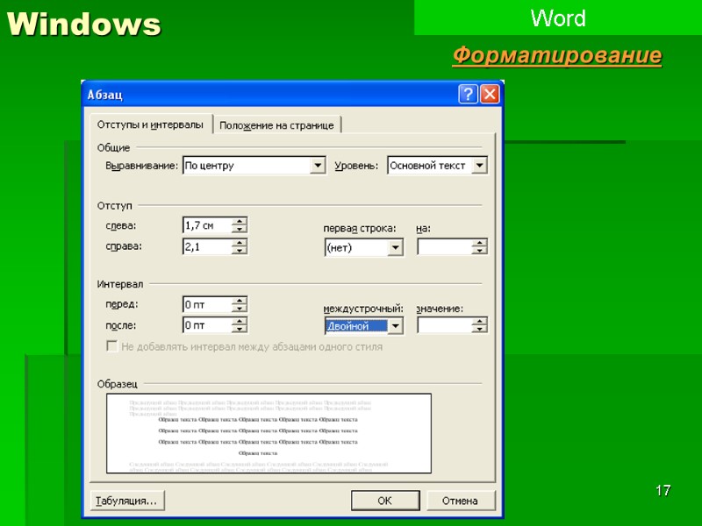The height and width of the screenshot is (526, 702).
Task: Increase the слева indent with up arrow
Action: [240, 222]
